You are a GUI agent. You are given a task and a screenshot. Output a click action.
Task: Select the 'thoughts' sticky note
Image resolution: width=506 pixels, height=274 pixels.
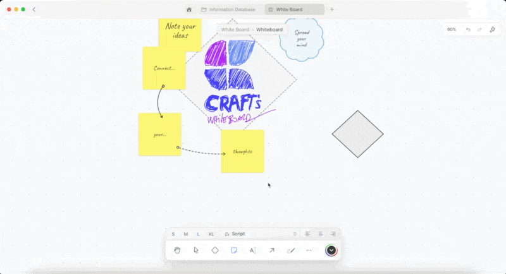point(243,152)
